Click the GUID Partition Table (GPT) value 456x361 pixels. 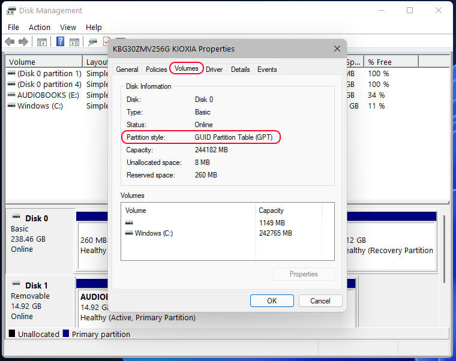233,137
